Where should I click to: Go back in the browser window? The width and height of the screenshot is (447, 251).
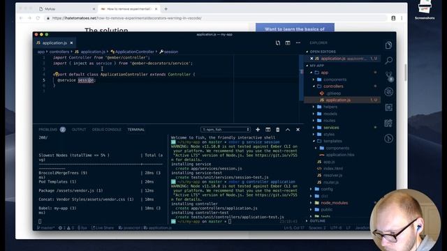21,18
